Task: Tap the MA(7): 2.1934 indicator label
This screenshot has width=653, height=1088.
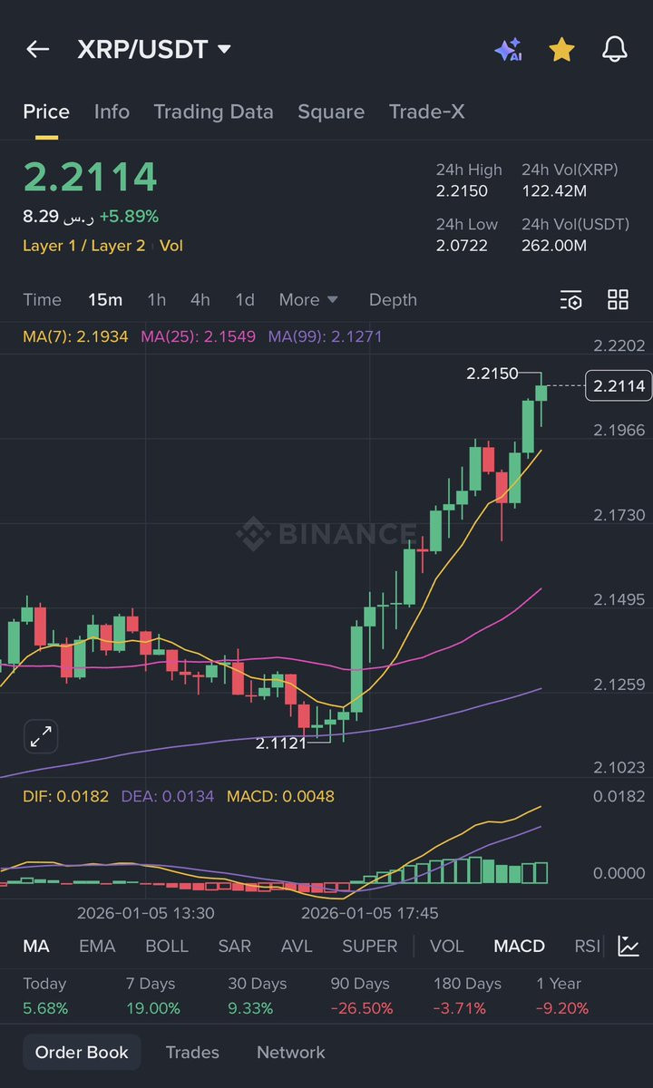Action: [x=75, y=336]
